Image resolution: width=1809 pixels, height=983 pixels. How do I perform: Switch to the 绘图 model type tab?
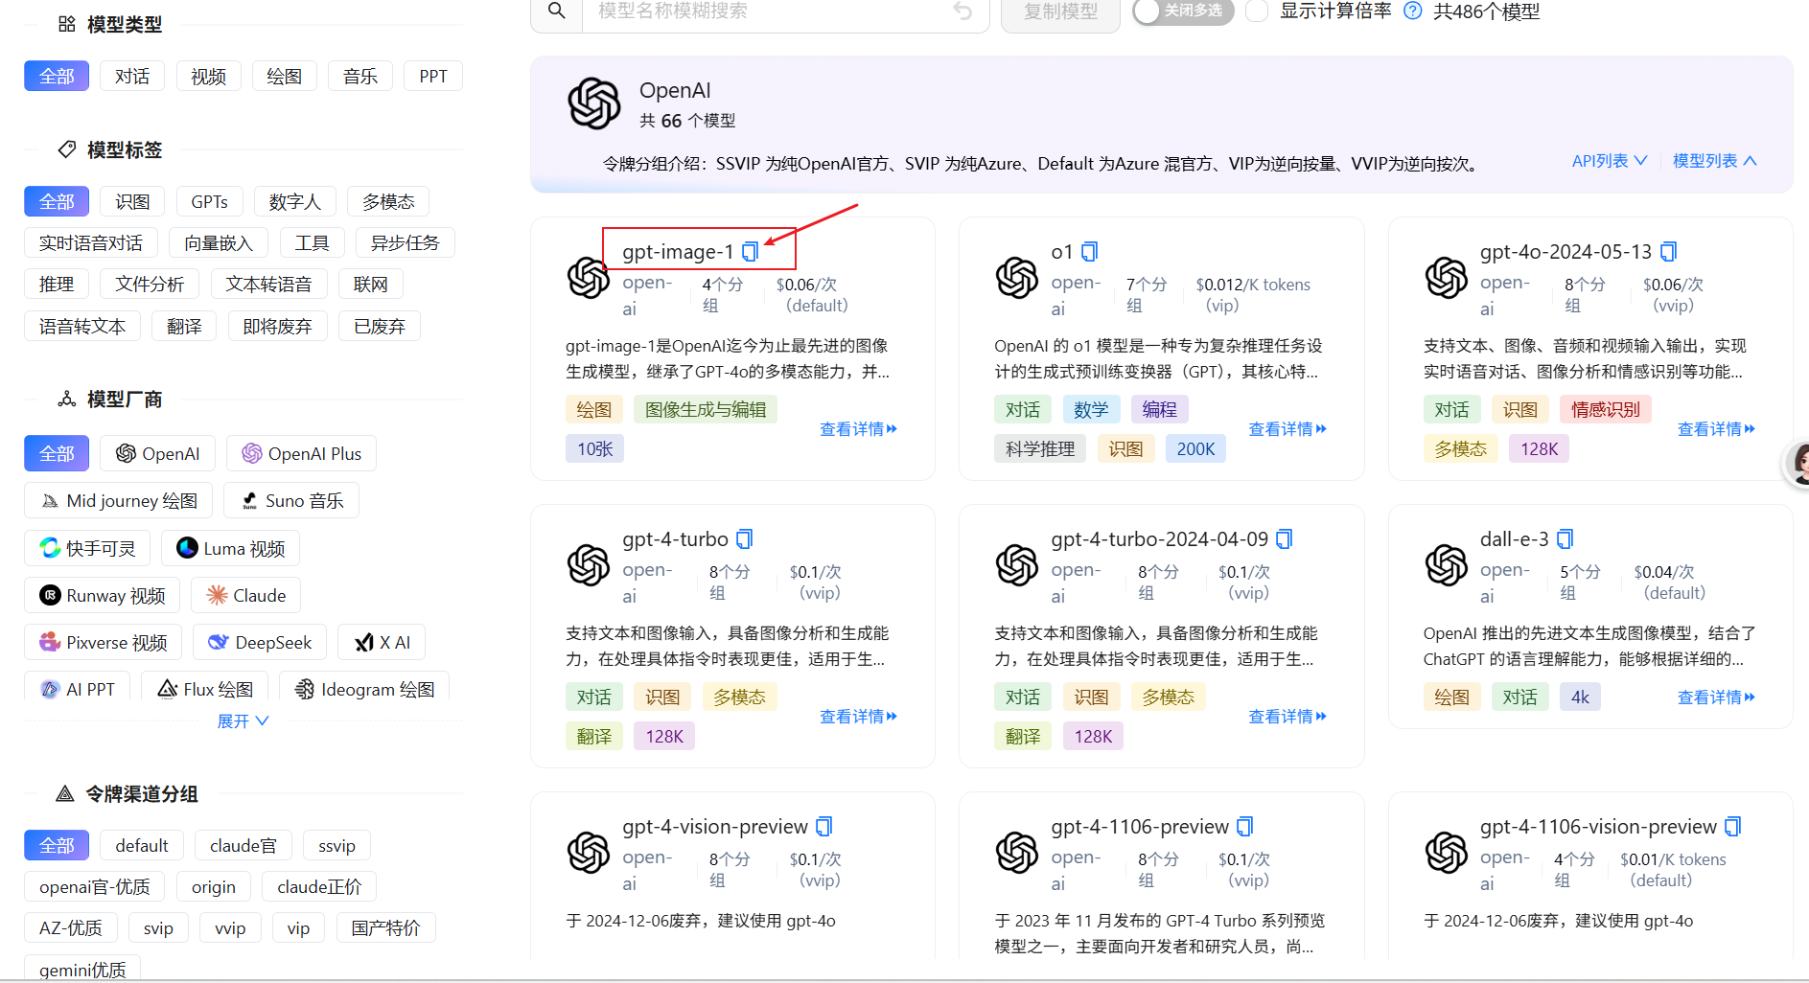click(x=284, y=77)
